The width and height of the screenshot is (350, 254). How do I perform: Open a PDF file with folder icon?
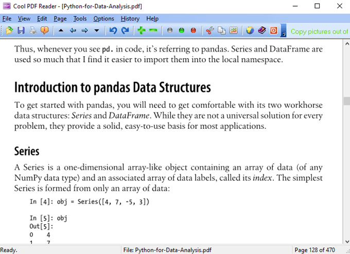click(x=9, y=30)
